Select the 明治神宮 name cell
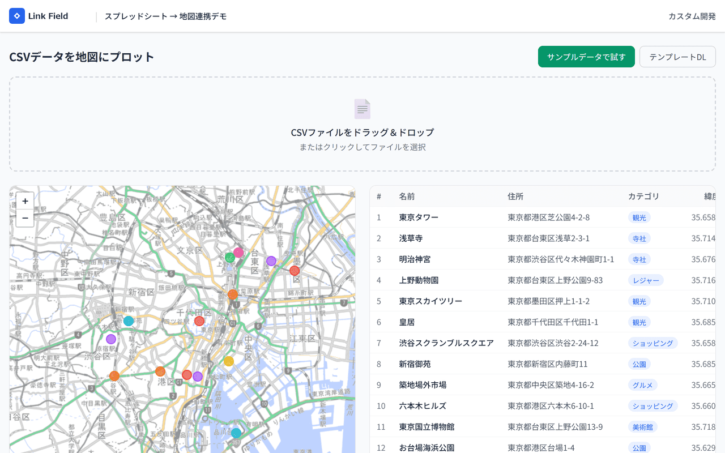725x453 pixels. pos(415,259)
